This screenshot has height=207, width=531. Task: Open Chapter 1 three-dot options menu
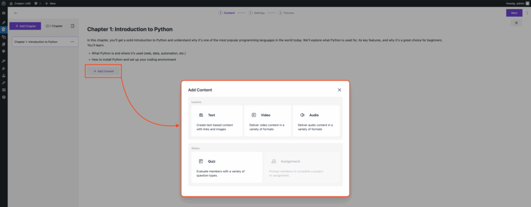72,42
